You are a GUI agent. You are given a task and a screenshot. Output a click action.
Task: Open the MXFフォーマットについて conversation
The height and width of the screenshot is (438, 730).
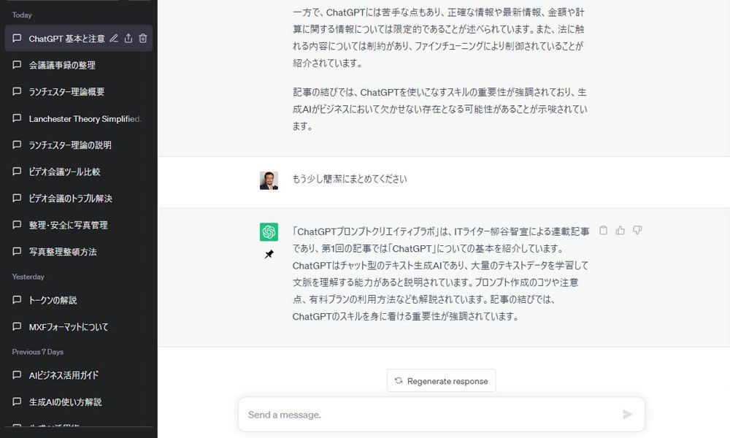[x=79, y=327]
